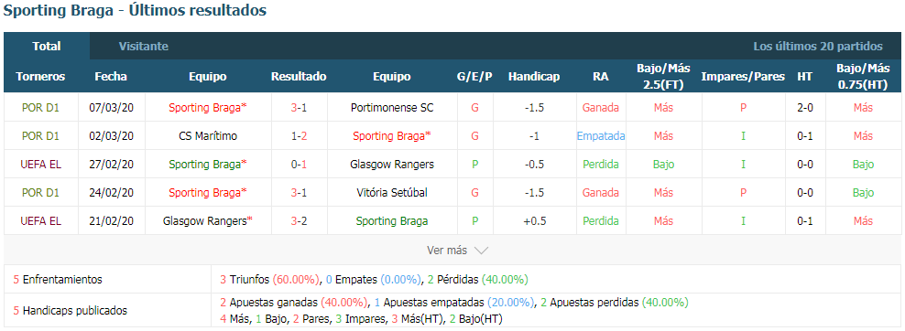The width and height of the screenshot is (905, 331).
Task: Open Portimonense SC team link
Action: pyautogui.click(x=392, y=107)
